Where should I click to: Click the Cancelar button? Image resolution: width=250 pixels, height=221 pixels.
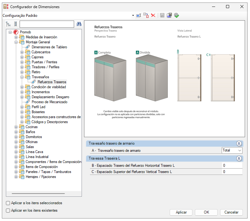(x=231, y=212)
